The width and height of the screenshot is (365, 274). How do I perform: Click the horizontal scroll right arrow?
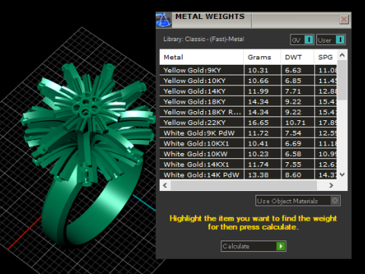point(331,186)
